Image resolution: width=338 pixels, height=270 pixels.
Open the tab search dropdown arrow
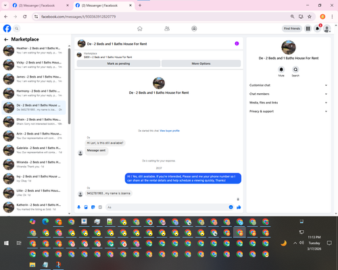click(5, 5)
